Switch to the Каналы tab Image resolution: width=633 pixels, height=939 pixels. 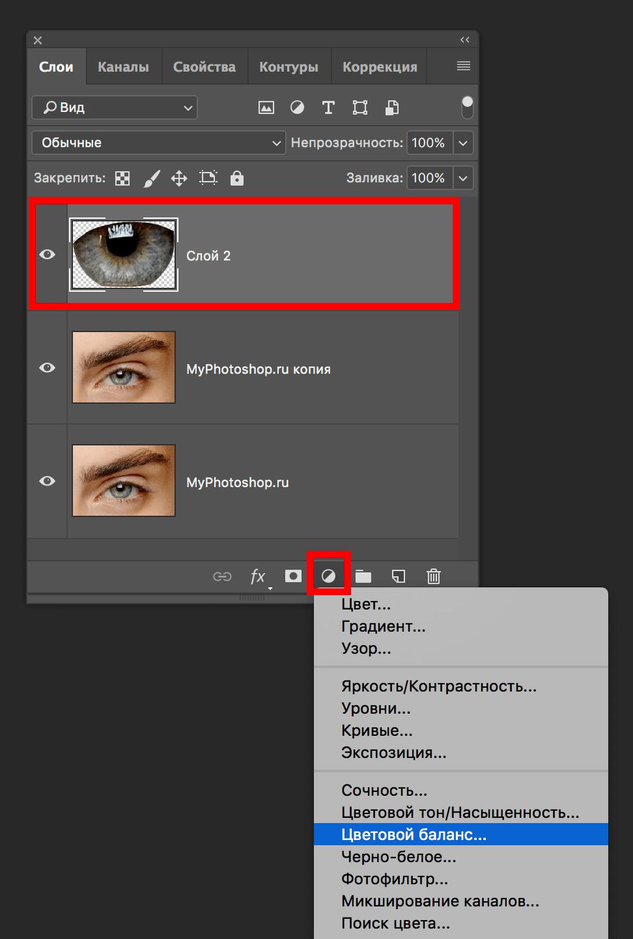pos(122,66)
